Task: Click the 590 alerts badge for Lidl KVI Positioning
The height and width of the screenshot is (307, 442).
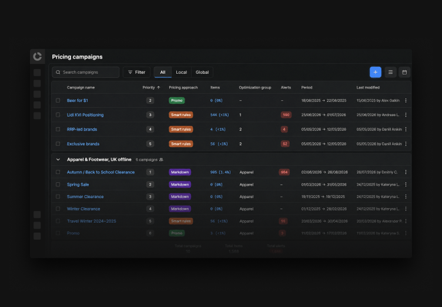Action: coord(286,115)
